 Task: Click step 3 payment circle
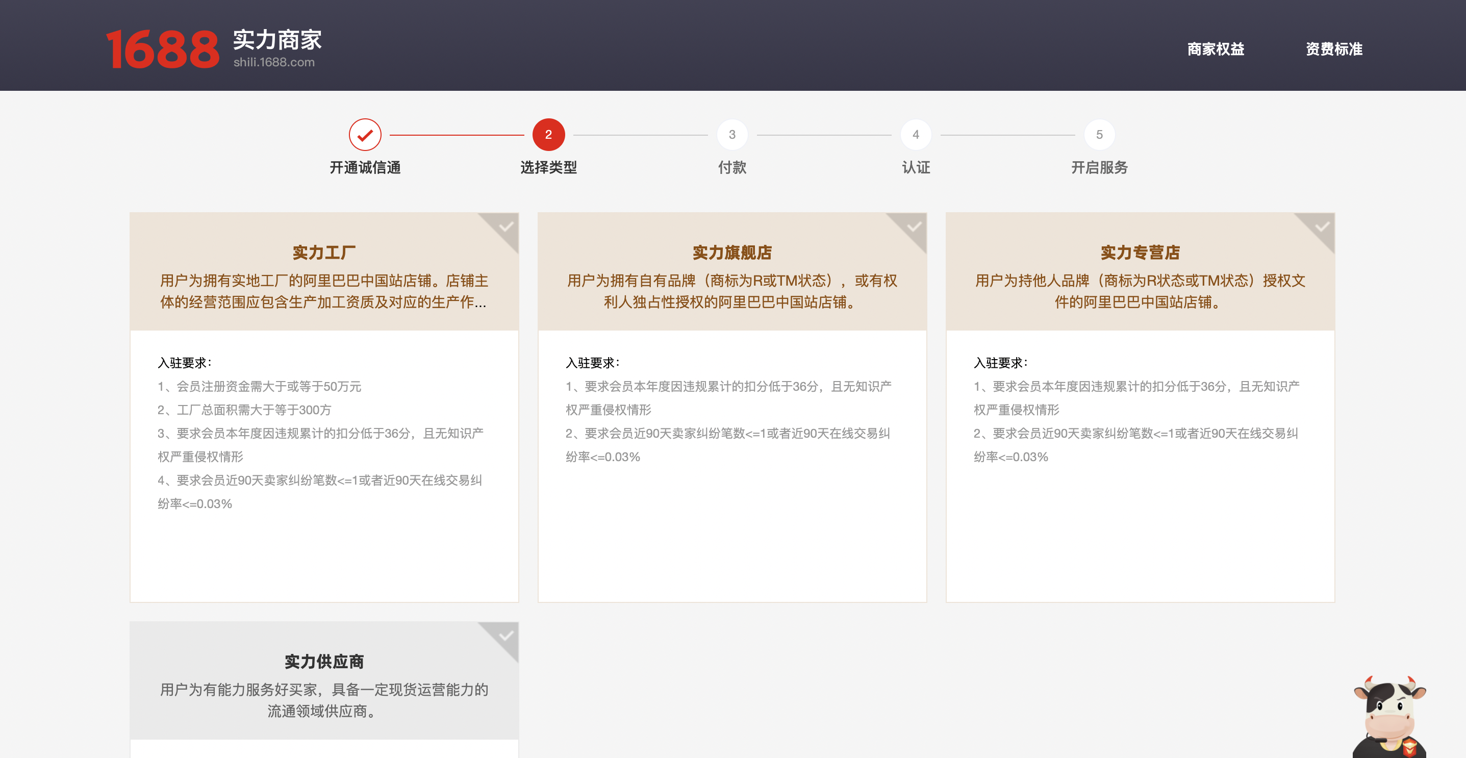732,135
